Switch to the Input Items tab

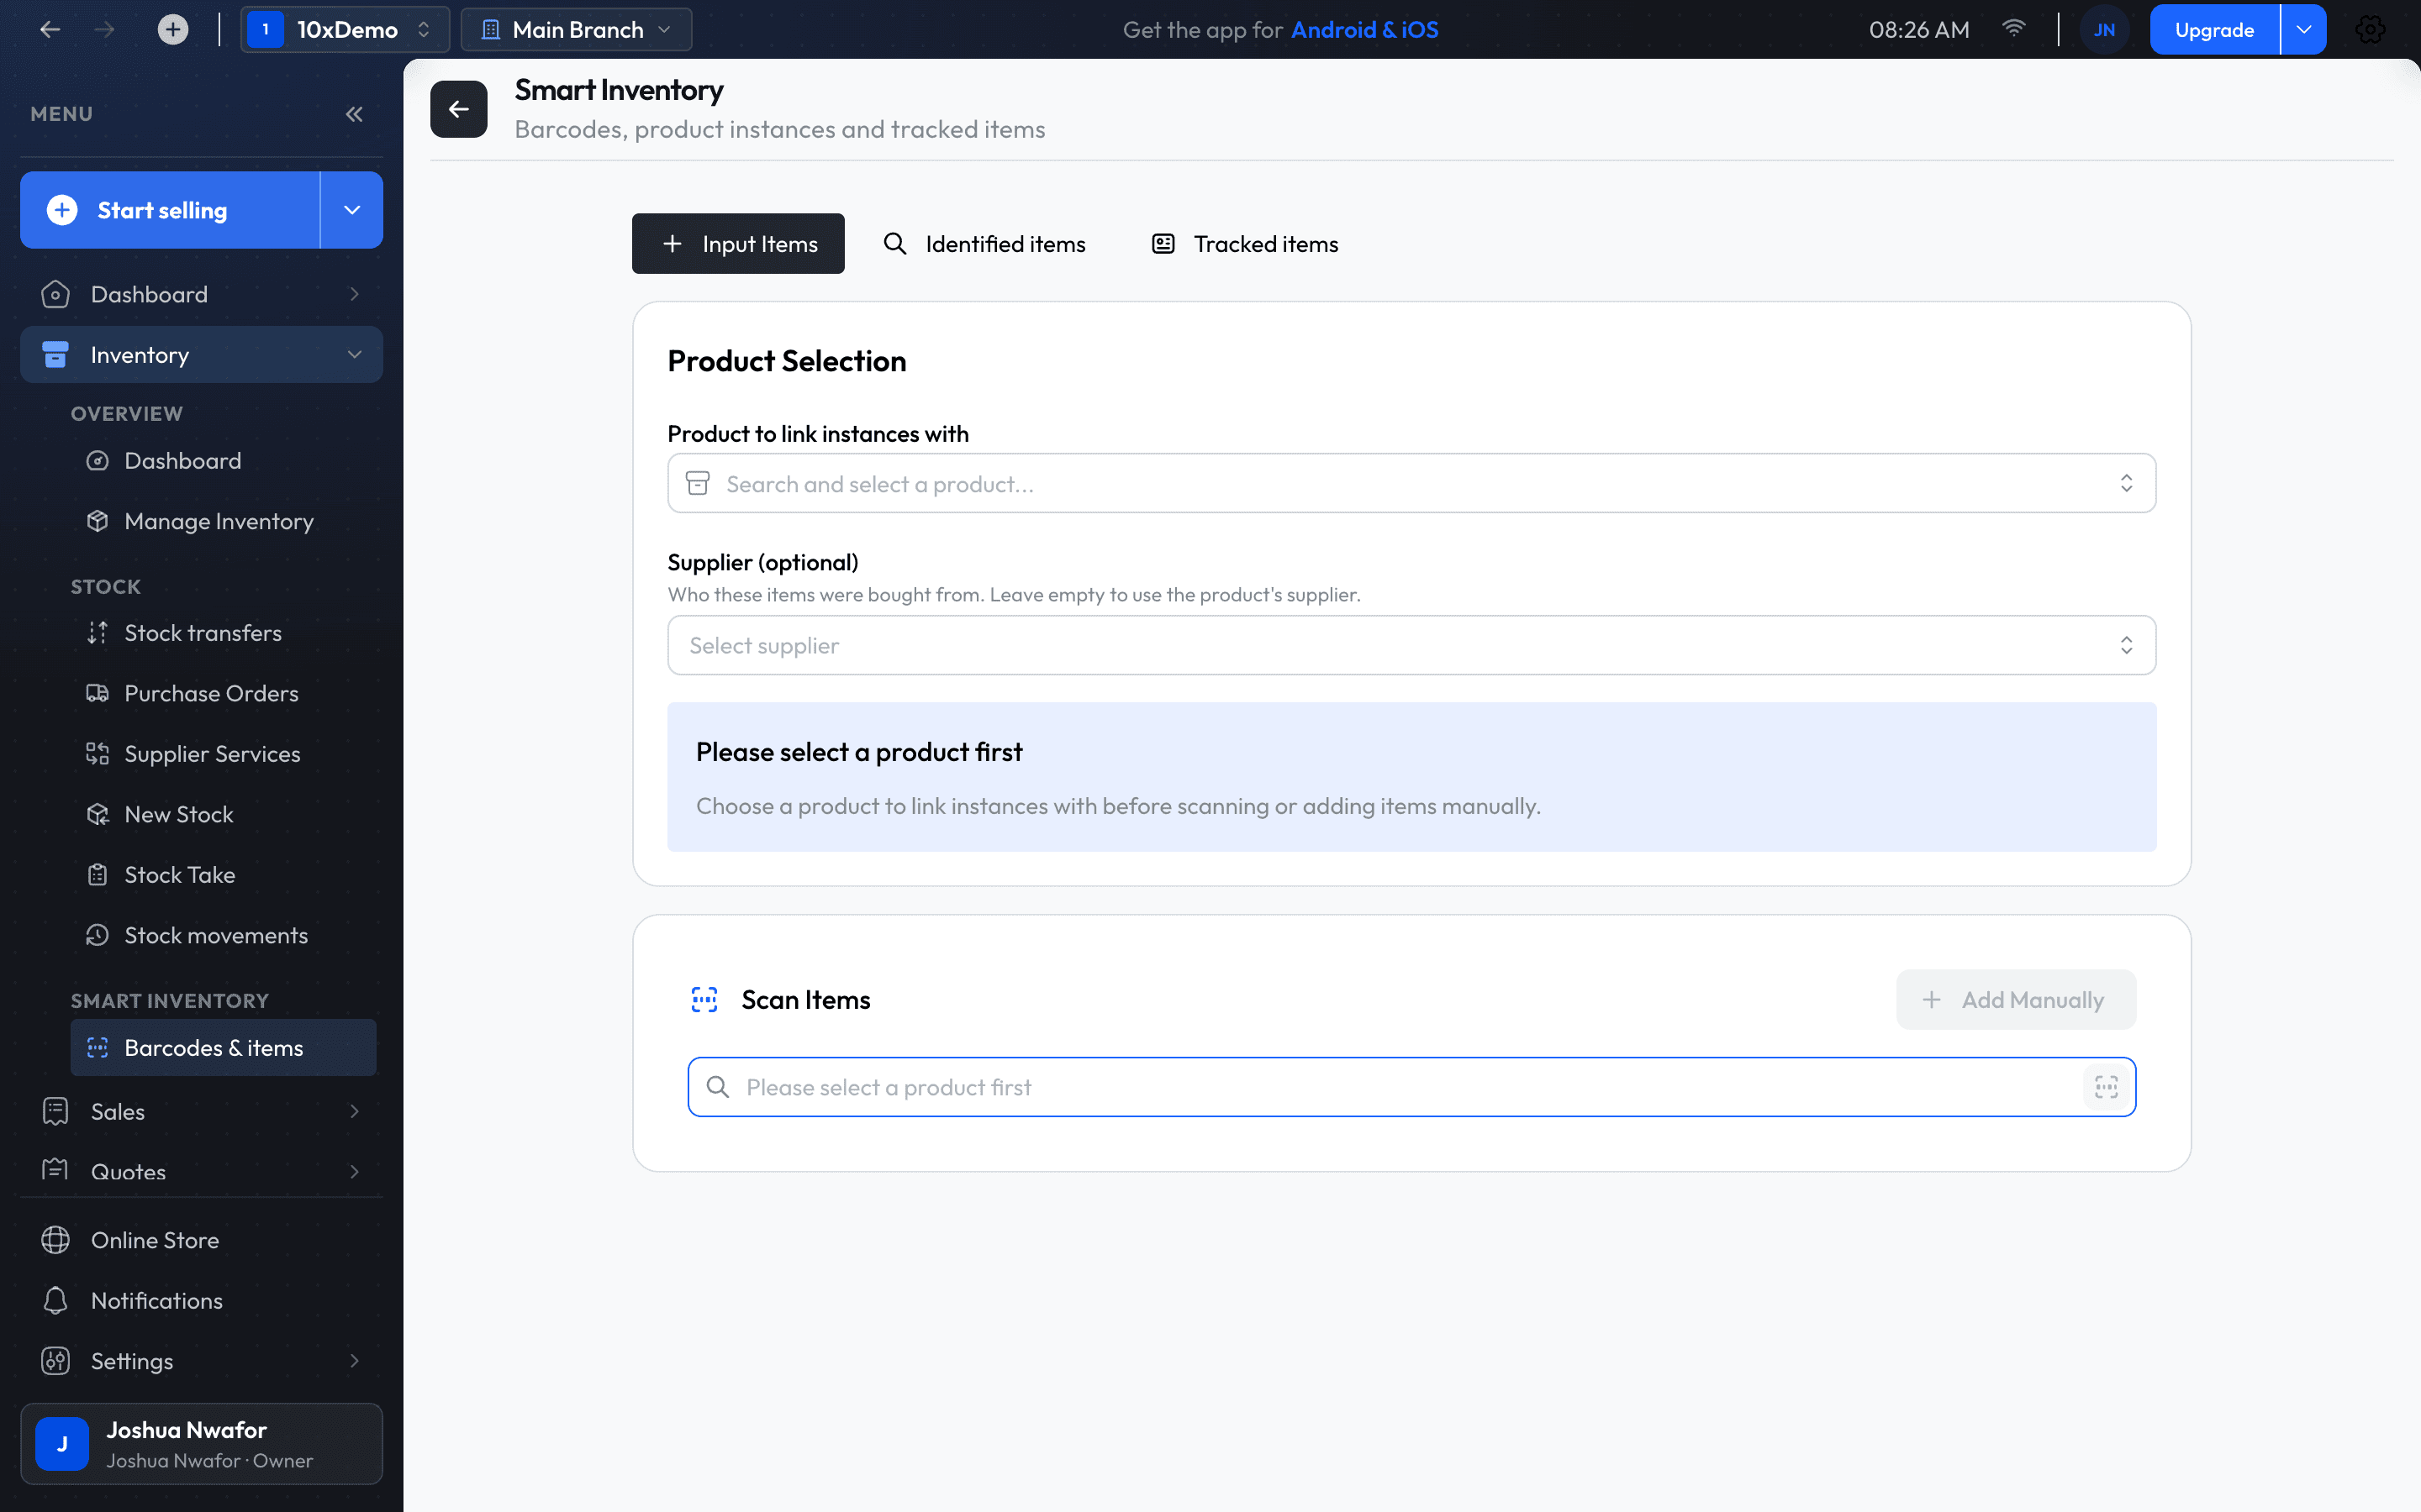(738, 243)
